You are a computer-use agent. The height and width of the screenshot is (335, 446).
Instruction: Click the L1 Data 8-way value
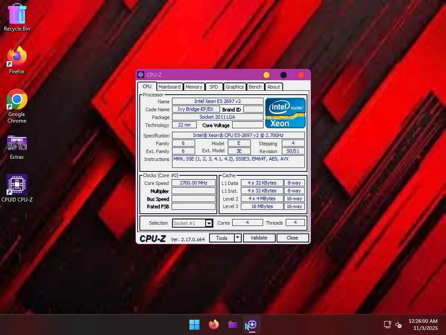tap(294, 183)
